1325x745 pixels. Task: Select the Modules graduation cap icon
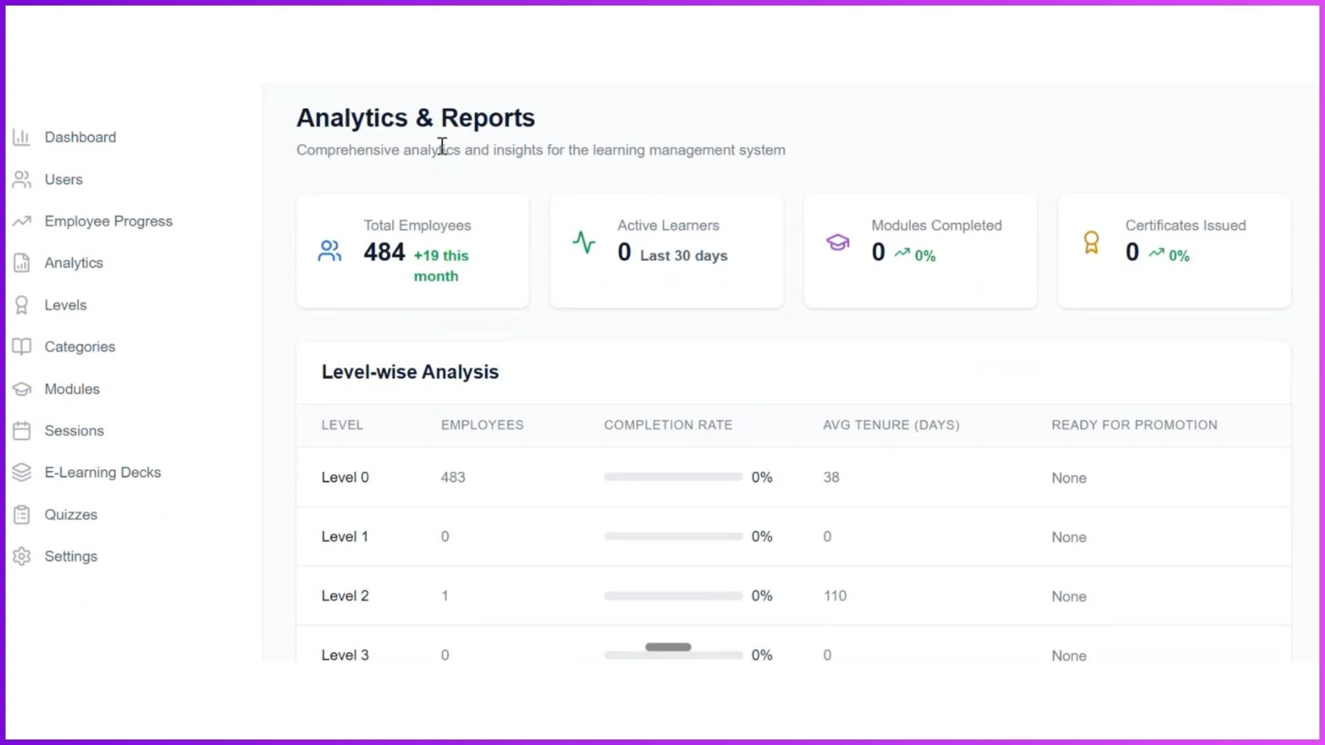(21, 388)
